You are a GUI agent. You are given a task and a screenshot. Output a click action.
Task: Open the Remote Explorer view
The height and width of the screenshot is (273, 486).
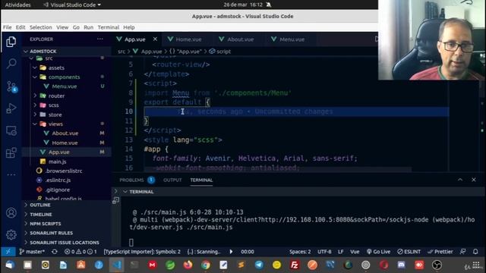pyautogui.click(x=11, y=130)
